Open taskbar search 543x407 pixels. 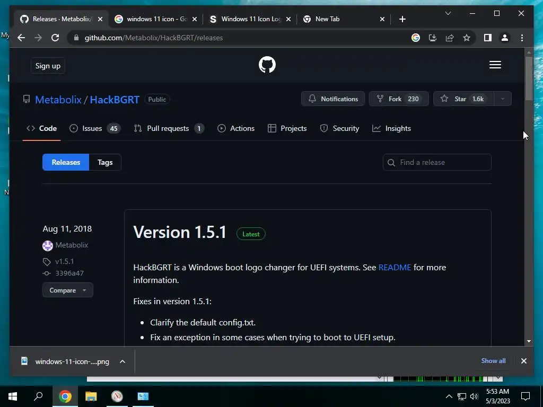coord(38,396)
